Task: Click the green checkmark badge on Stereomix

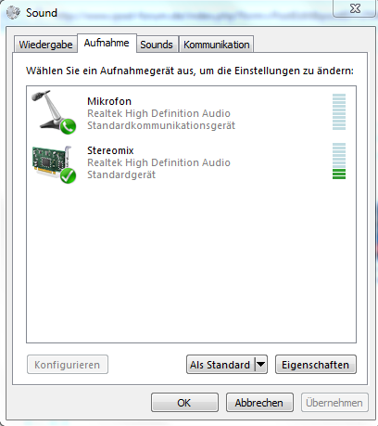Action: (x=68, y=175)
